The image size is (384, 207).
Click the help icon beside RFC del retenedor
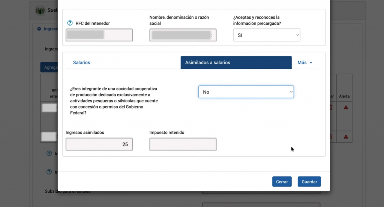pos(69,23)
